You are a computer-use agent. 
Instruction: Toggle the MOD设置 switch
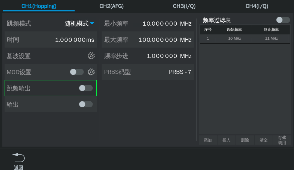pos(77,72)
